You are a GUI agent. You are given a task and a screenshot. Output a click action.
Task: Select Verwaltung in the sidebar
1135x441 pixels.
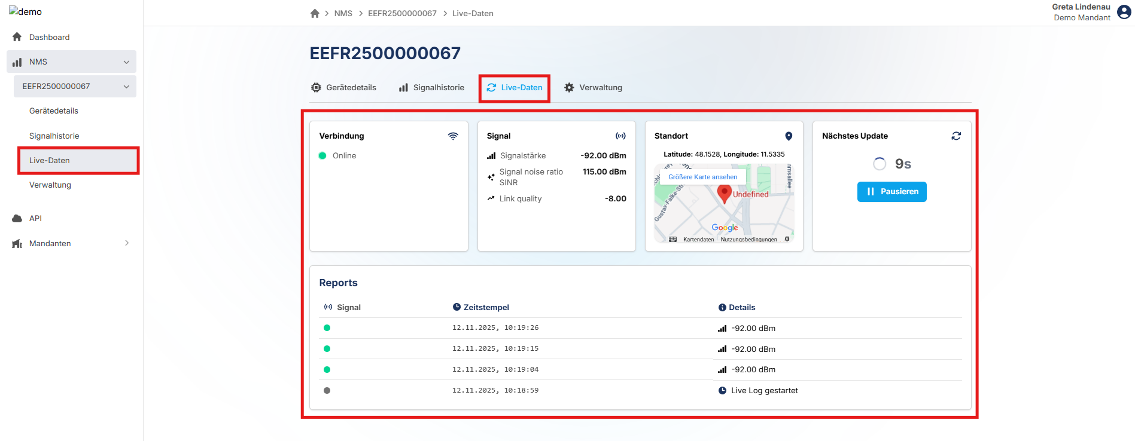[x=50, y=185]
